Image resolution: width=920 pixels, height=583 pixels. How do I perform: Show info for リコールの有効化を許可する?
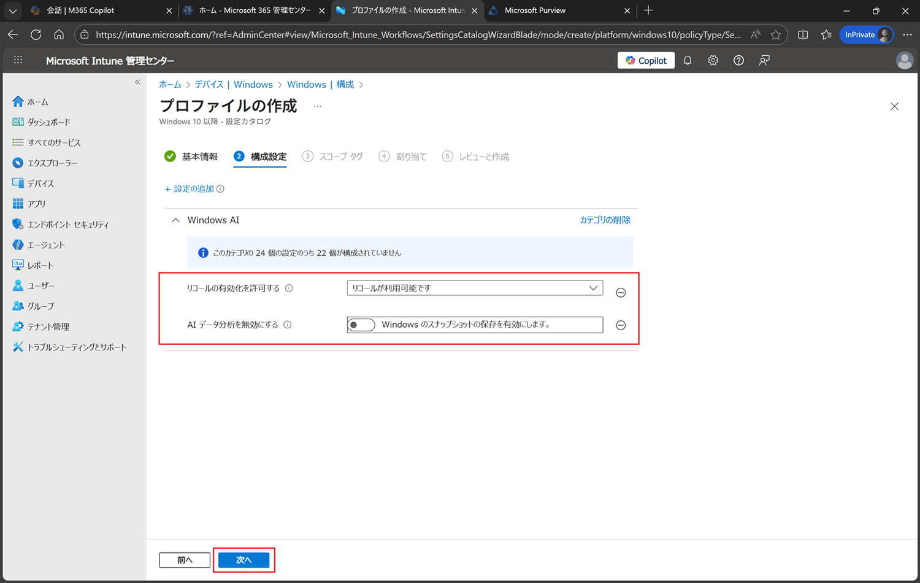point(289,288)
